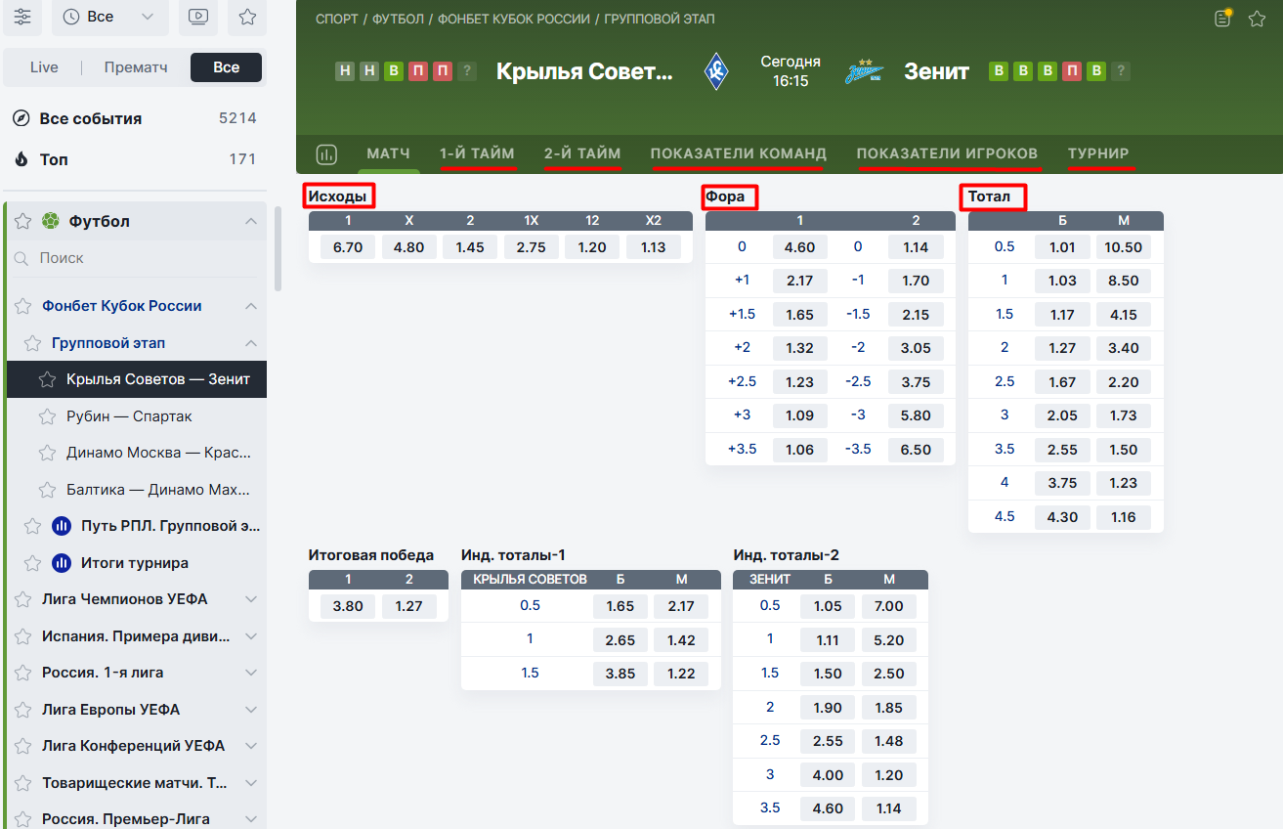
Task: Click the Поиск search field
Action: point(137,258)
